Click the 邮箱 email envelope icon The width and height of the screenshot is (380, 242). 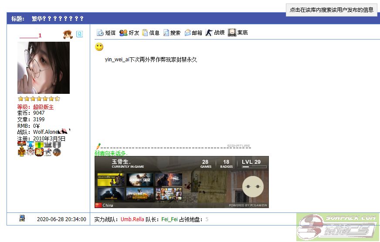coord(188,33)
